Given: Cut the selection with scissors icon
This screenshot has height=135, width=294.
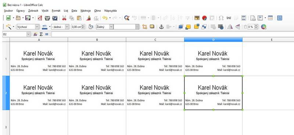Looking at the screenshot, I should (64, 18).
